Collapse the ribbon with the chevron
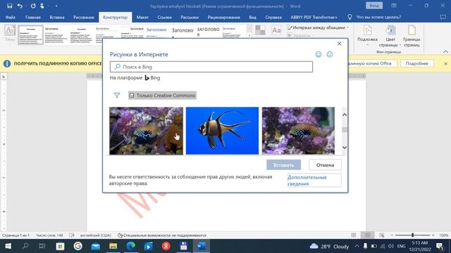451x253 pixels. tap(445, 51)
